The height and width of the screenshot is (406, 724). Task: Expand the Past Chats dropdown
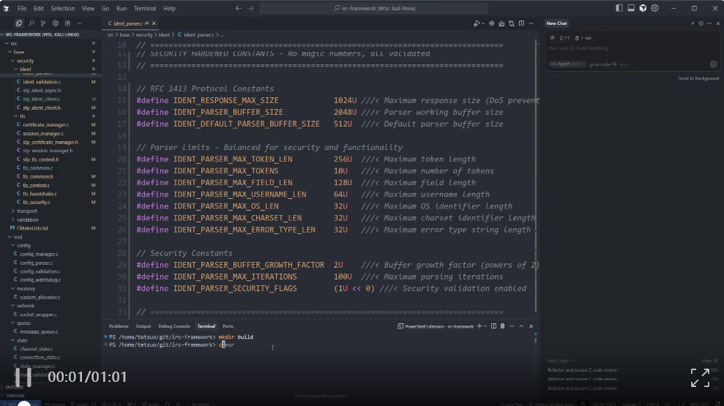[x=561, y=361]
